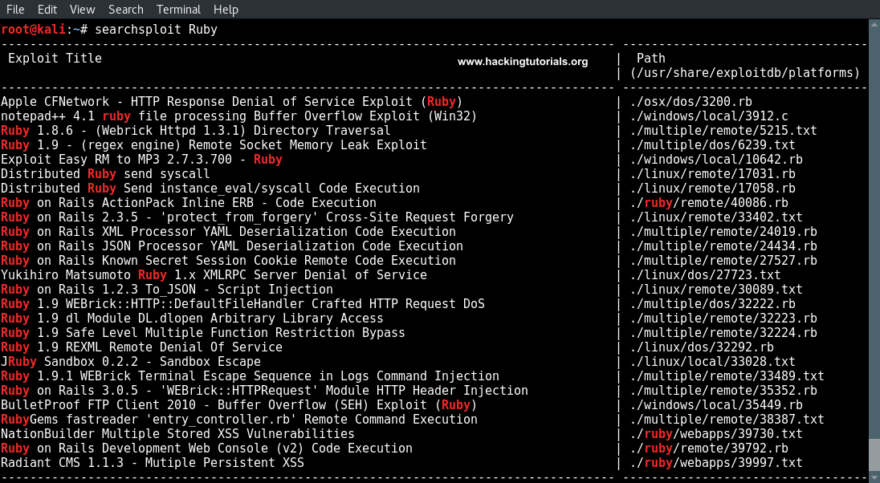
Task: Click 'Ruby on Rails ActionPack Inline ERB' row
Action: (189, 203)
